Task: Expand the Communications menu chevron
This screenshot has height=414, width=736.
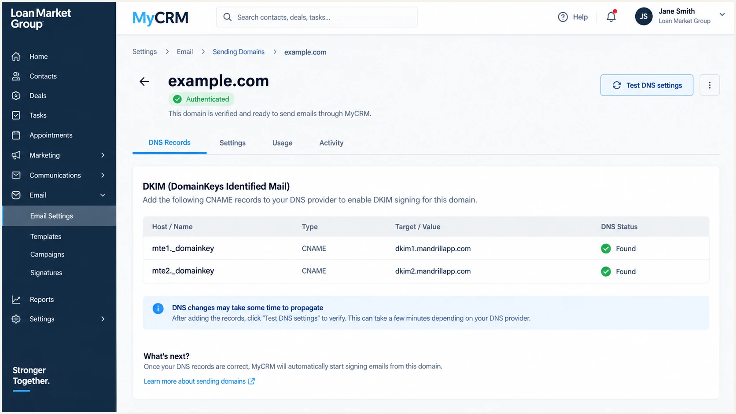Action: pos(103,175)
